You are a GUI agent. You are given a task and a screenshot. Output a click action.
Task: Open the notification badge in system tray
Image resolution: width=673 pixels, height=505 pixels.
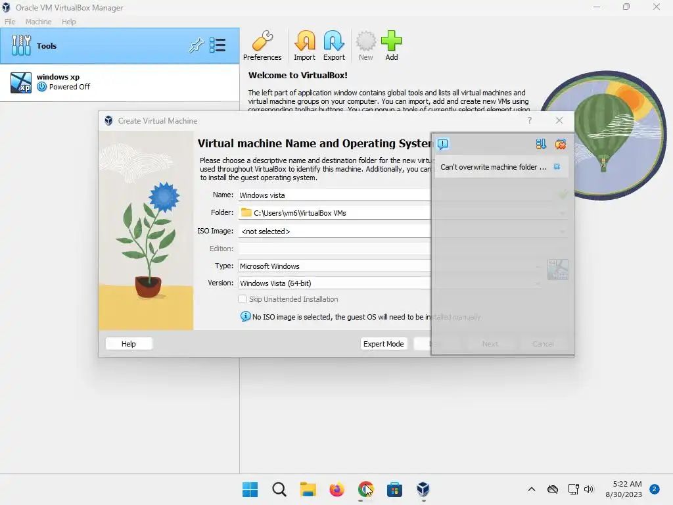(x=655, y=489)
